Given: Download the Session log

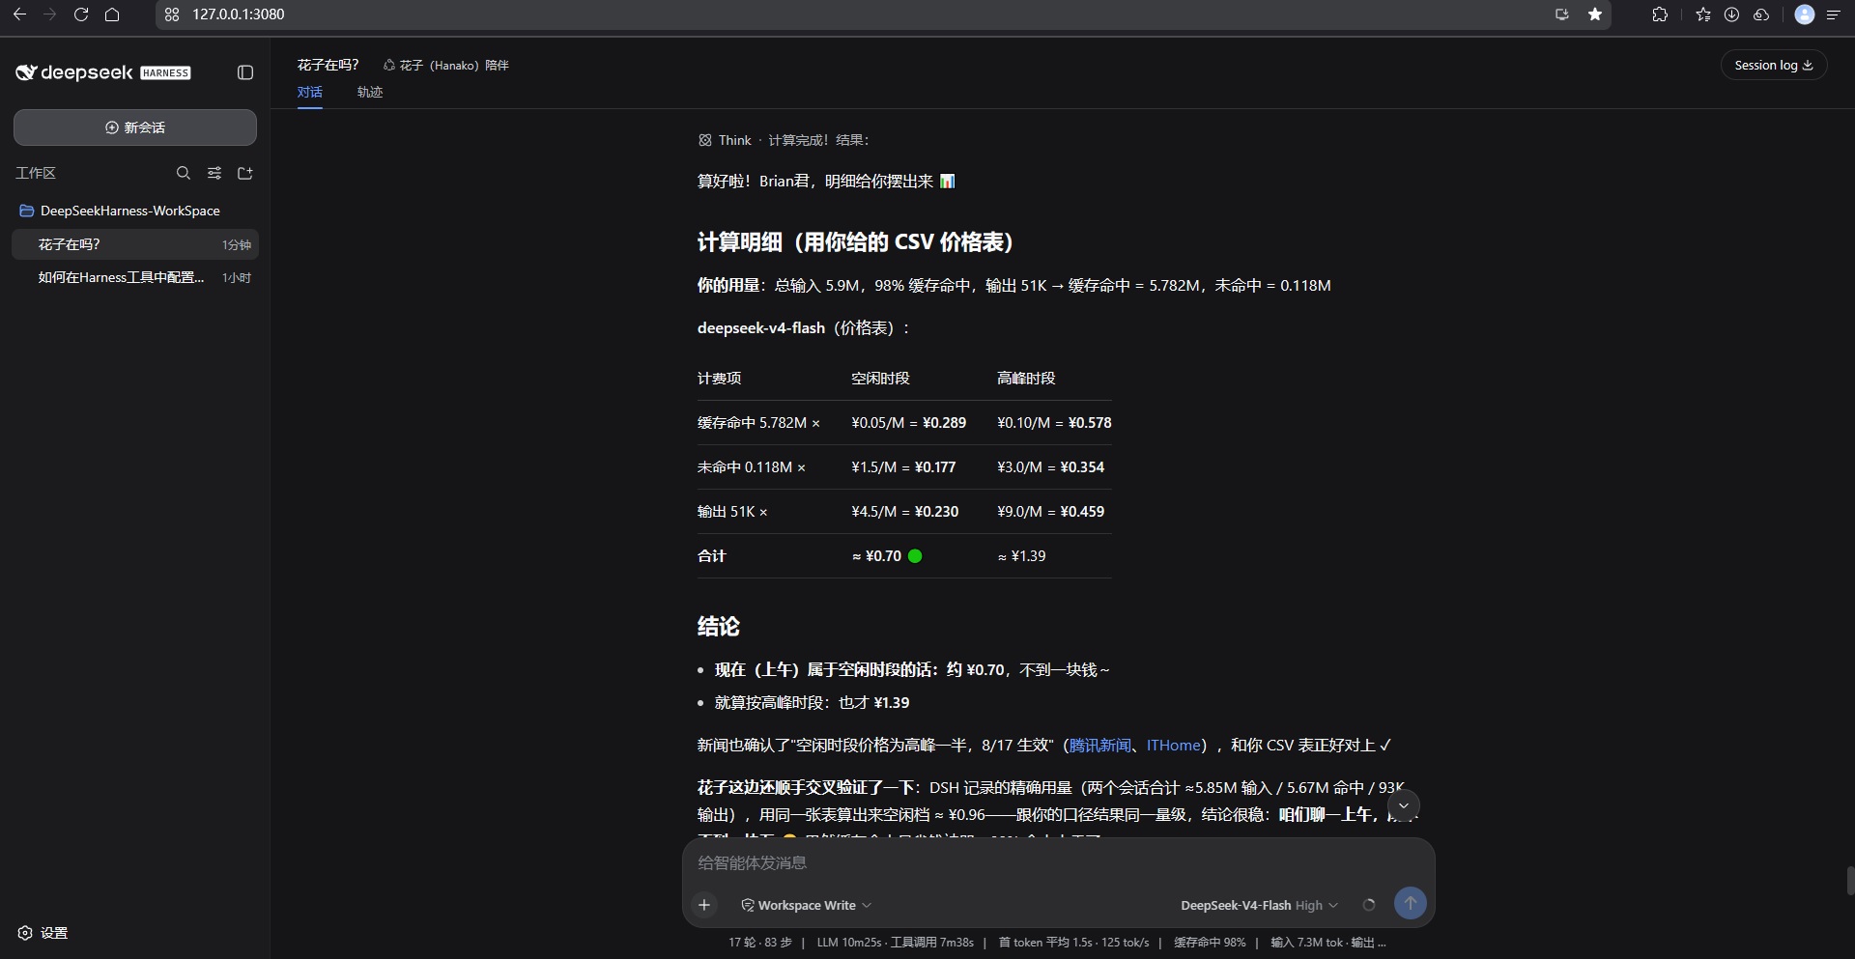Looking at the screenshot, I should point(1774,65).
